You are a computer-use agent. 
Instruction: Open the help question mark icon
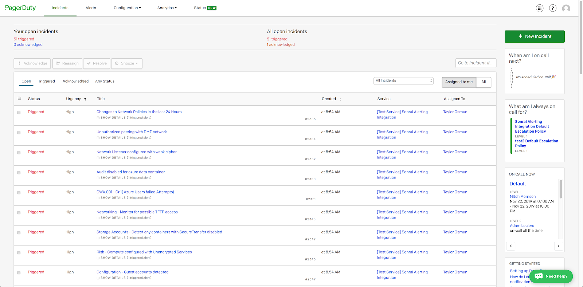(553, 8)
